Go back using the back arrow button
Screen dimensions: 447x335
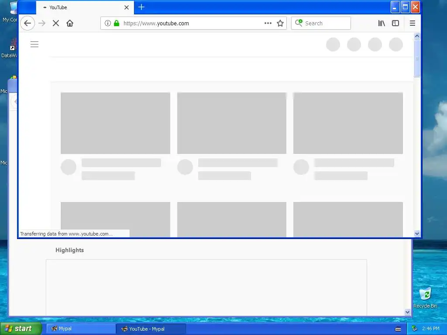[28, 23]
